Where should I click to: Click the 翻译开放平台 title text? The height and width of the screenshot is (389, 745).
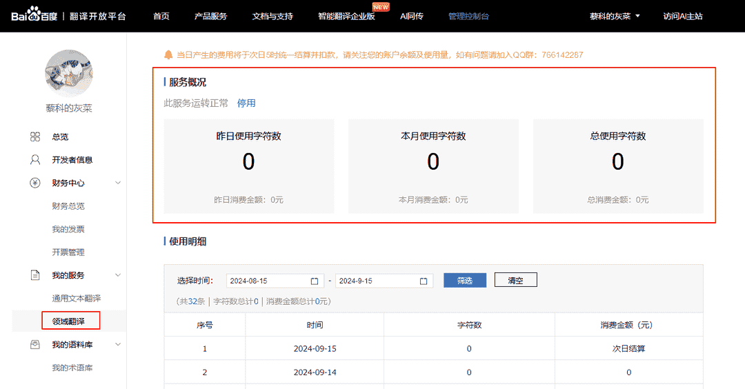pyautogui.click(x=98, y=16)
